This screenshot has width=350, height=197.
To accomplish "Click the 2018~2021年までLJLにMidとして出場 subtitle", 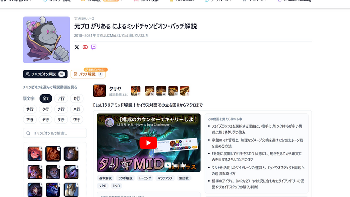I will pos(111,35).
